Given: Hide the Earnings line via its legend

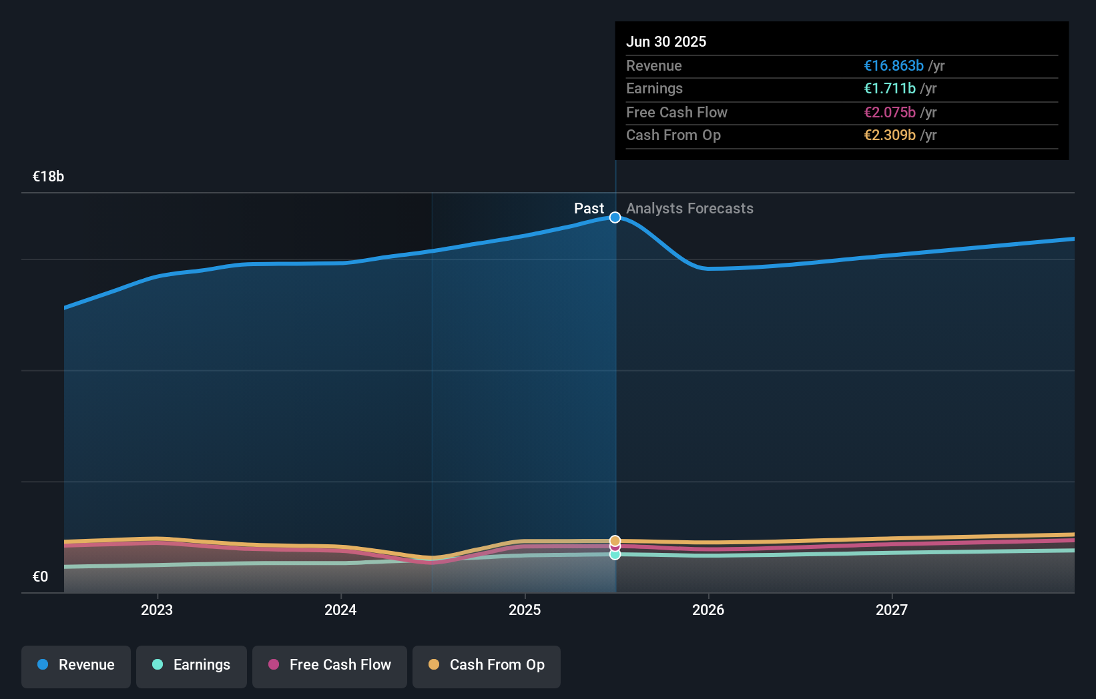Looking at the screenshot, I should (191, 666).
